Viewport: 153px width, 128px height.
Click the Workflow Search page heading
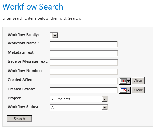pos(33,7)
